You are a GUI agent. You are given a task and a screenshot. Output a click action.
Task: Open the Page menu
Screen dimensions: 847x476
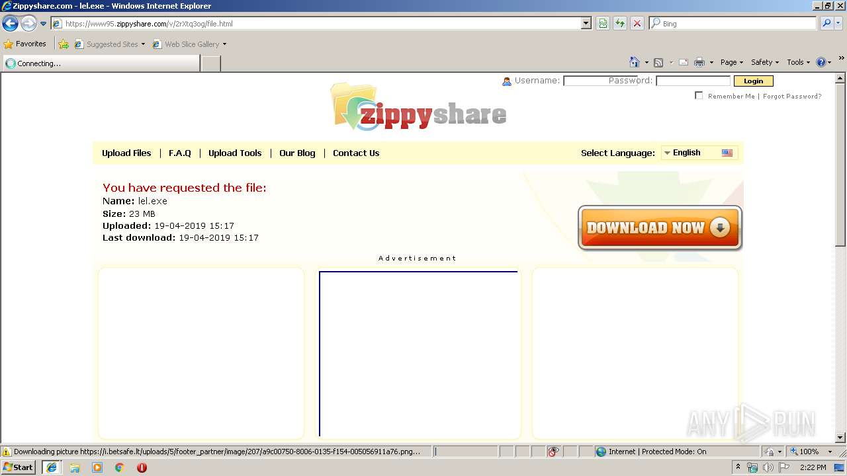pos(731,62)
